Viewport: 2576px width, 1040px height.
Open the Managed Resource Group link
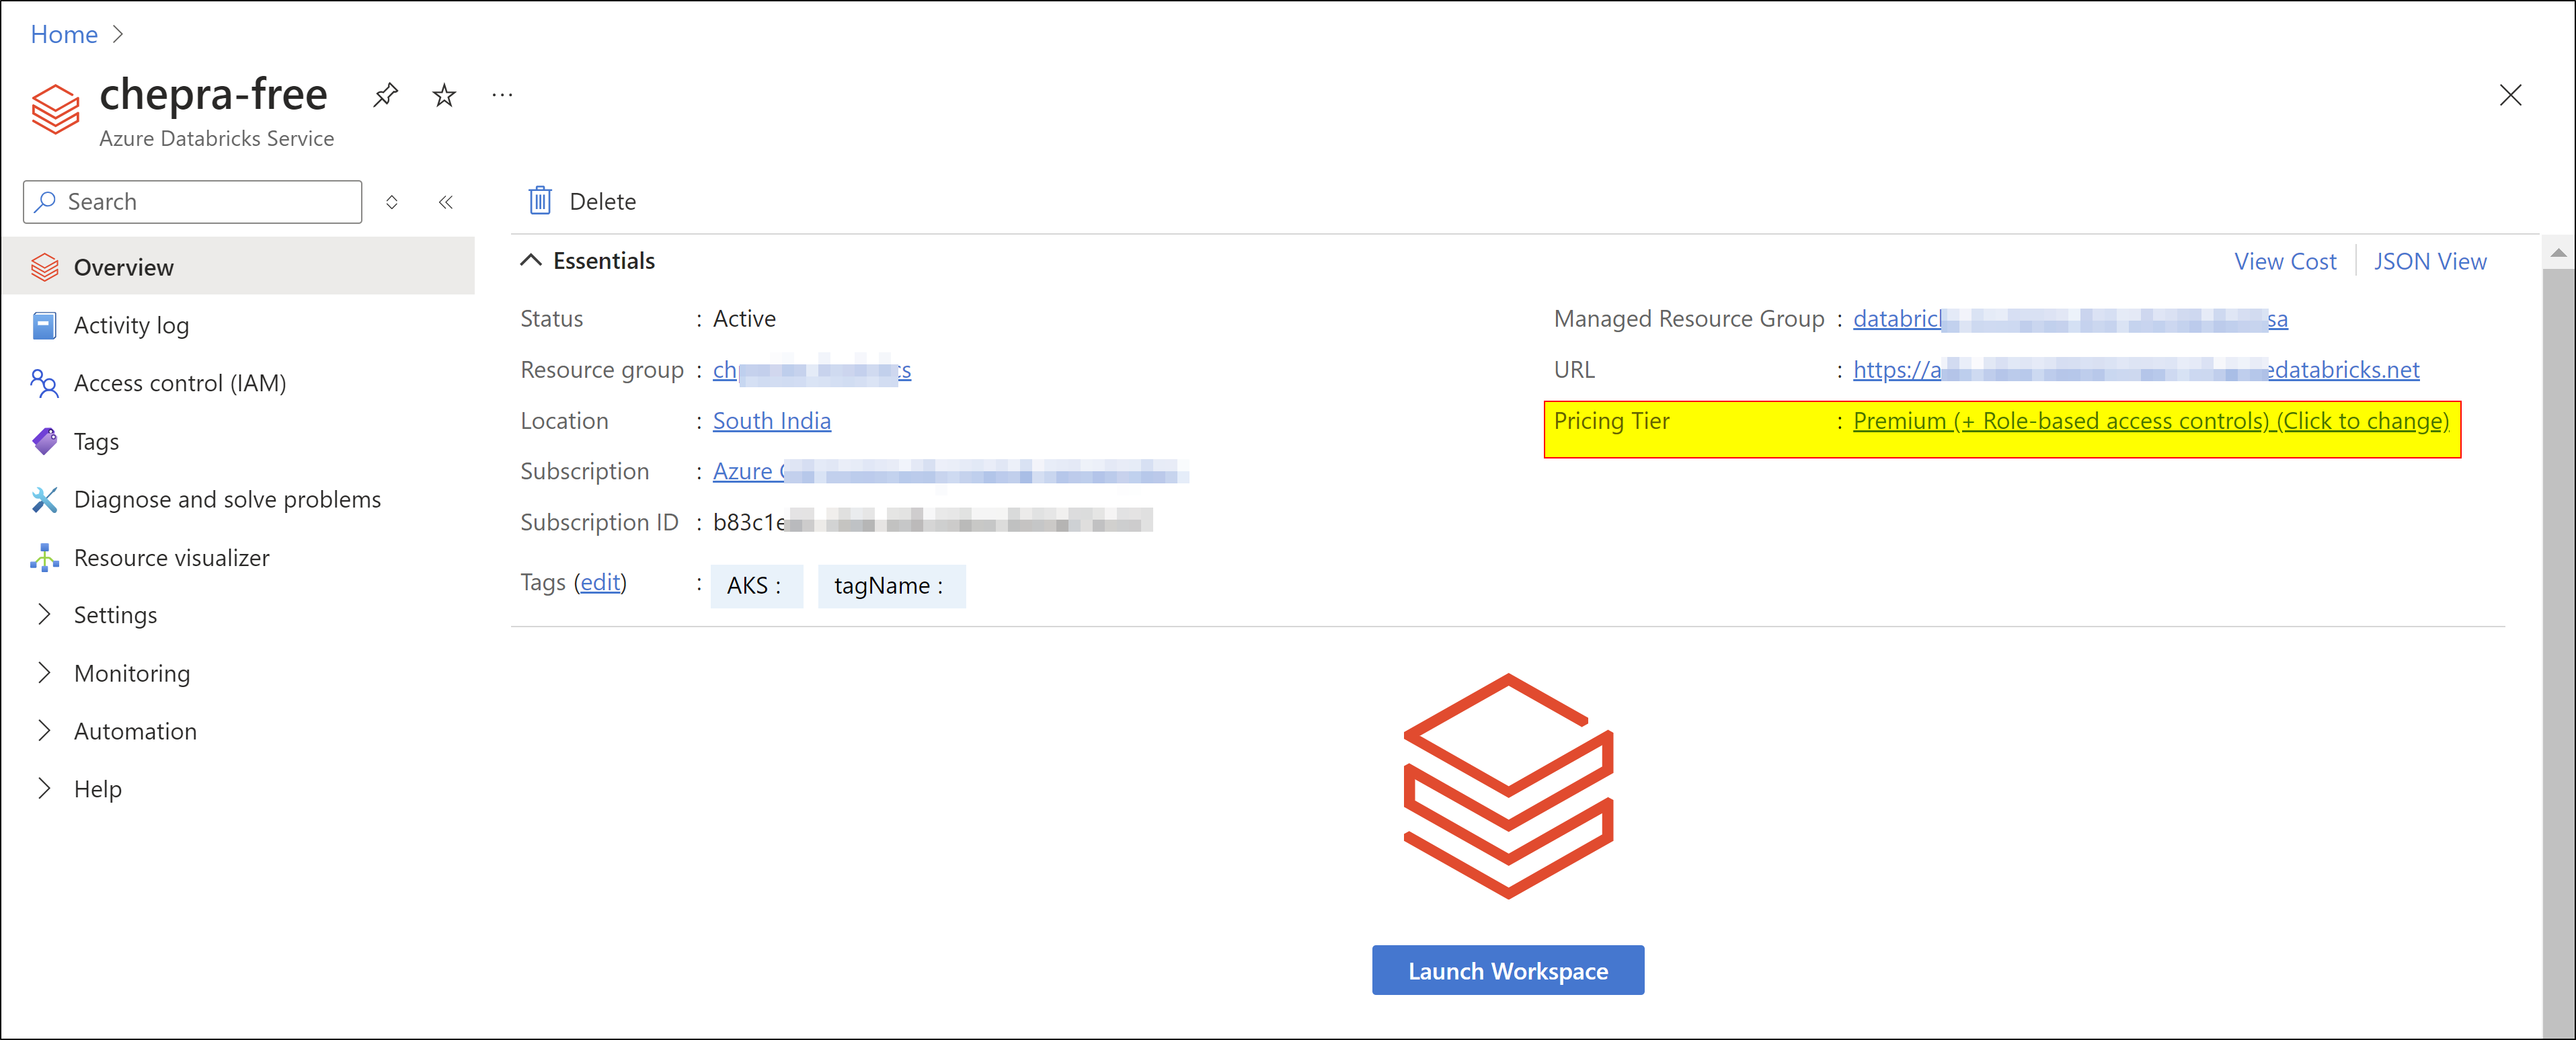pyautogui.click(x=2070, y=319)
